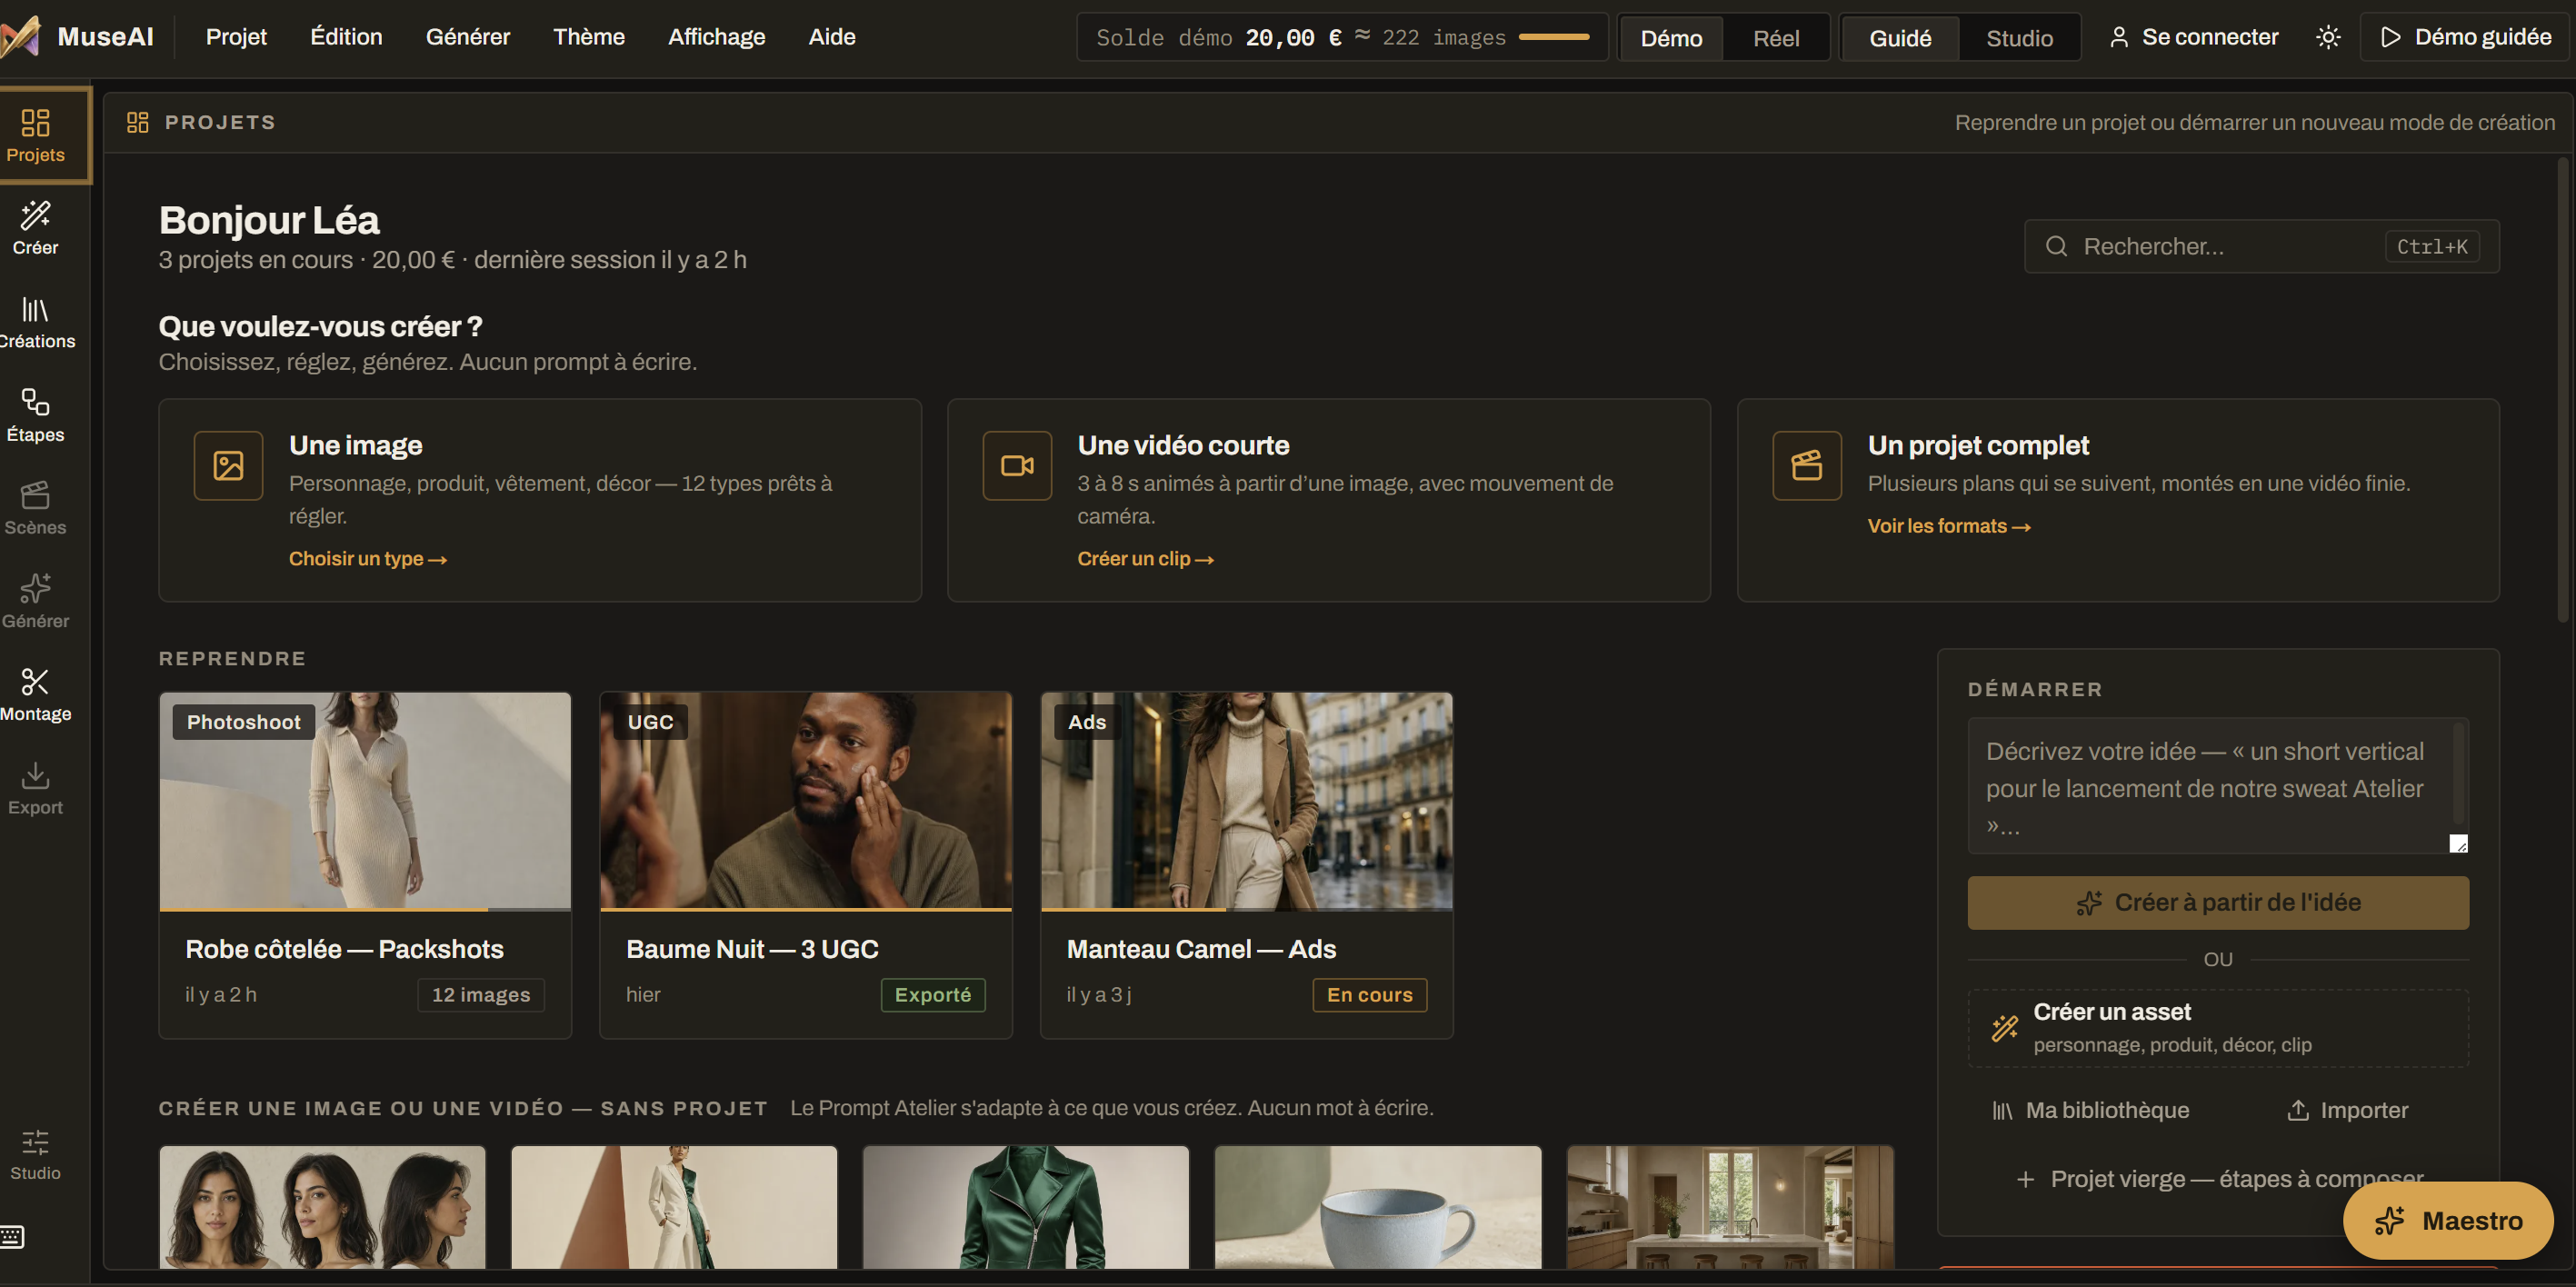Click the Créer un clip link
Image resolution: width=2576 pixels, height=1287 pixels.
(1145, 559)
